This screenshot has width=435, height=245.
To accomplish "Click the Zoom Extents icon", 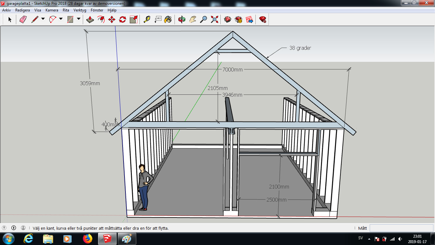I will point(215,19).
